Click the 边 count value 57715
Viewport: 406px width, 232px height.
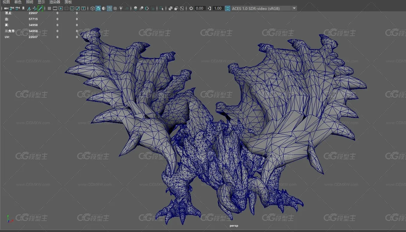pos(33,19)
